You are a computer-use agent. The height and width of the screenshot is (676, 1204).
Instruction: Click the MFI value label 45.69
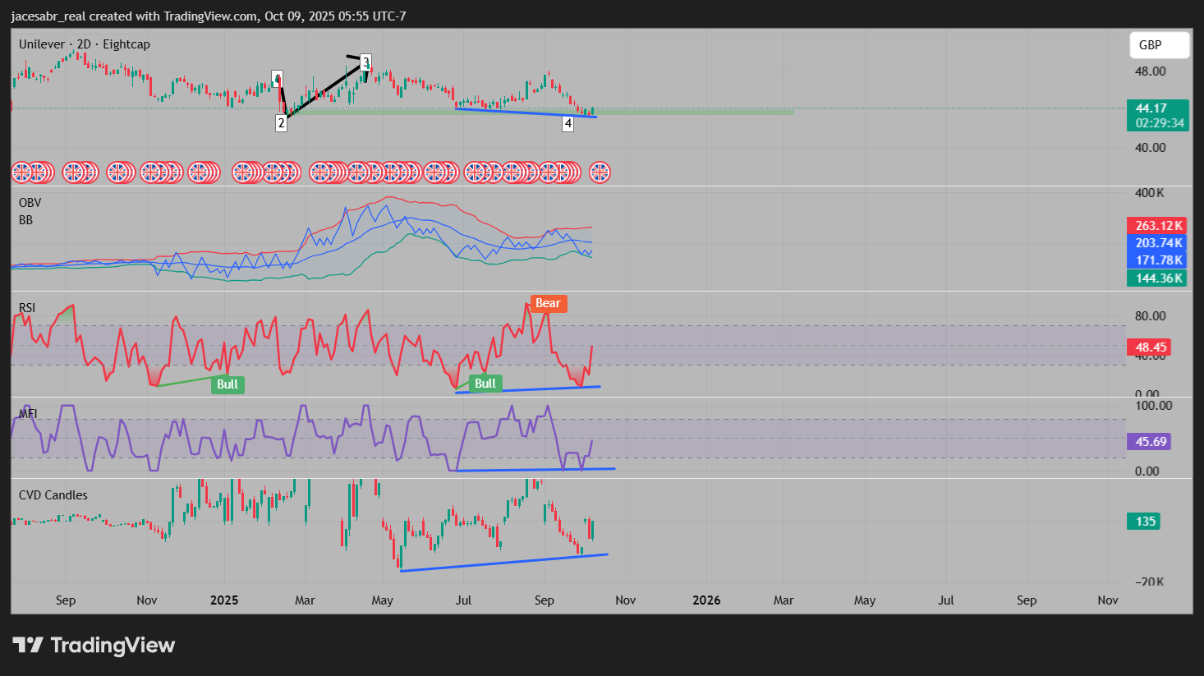tap(1148, 441)
